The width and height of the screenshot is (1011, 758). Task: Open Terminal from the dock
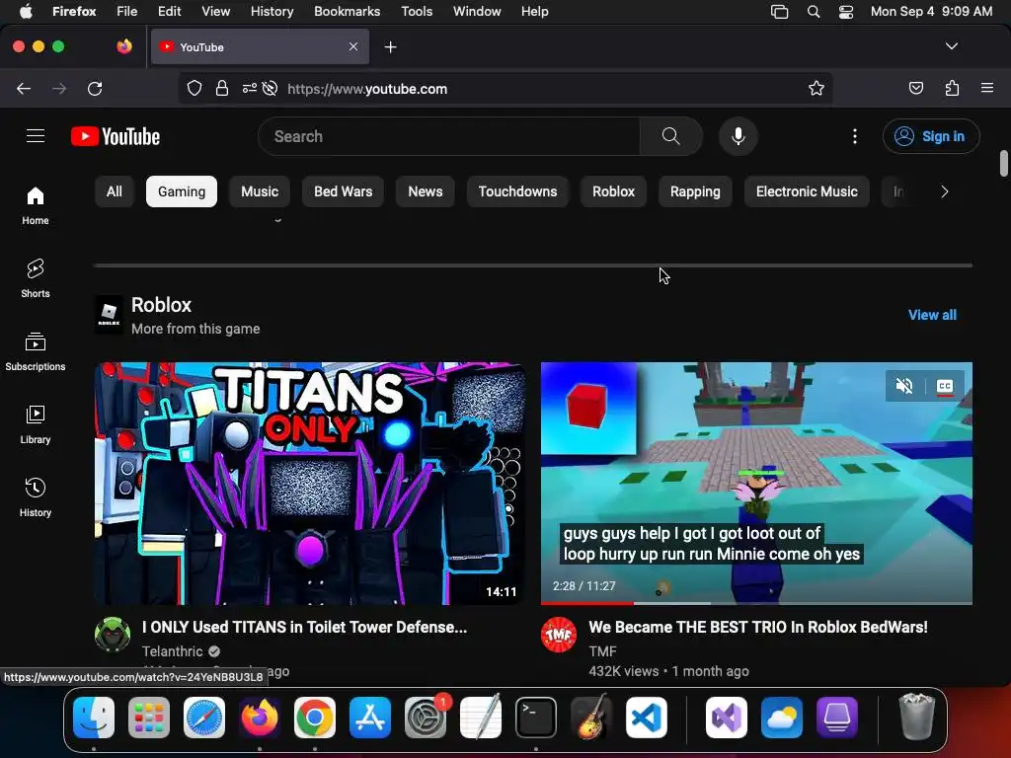(536, 718)
